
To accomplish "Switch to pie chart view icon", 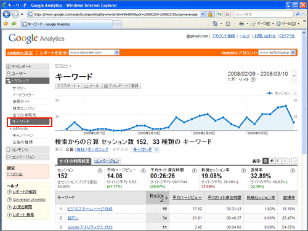I will click(x=272, y=161).
